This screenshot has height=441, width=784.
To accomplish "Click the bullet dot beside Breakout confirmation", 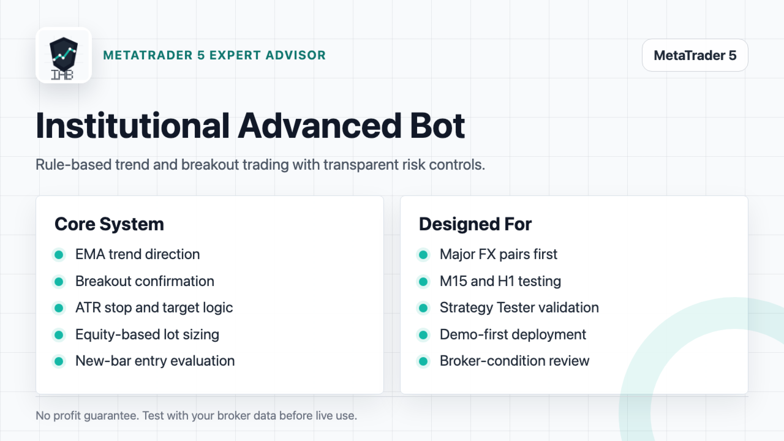I will click(x=59, y=282).
